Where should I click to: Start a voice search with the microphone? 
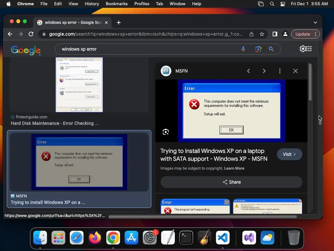pyautogui.click(x=243, y=49)
